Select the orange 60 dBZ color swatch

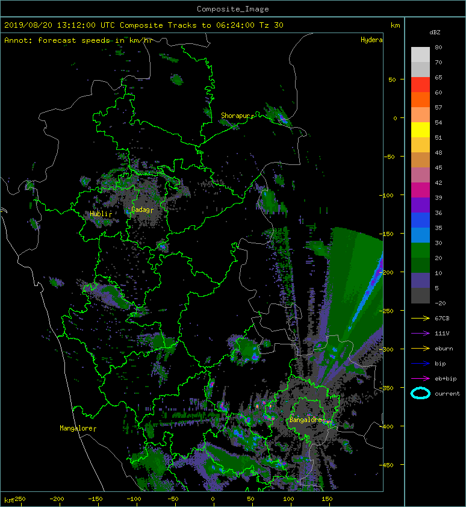420,100
